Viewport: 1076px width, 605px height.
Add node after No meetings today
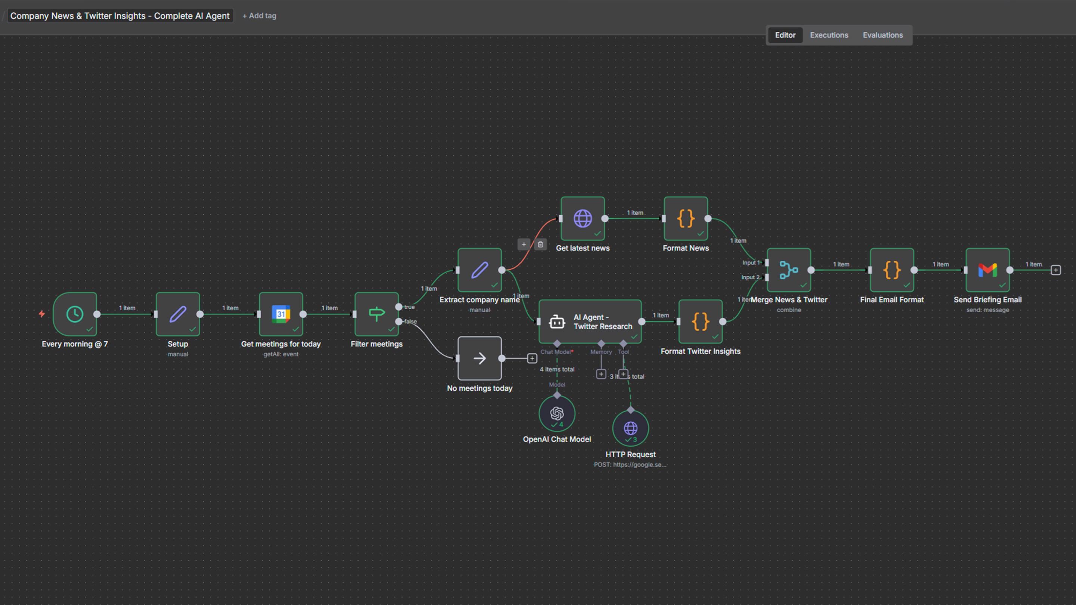click(532, 358)
